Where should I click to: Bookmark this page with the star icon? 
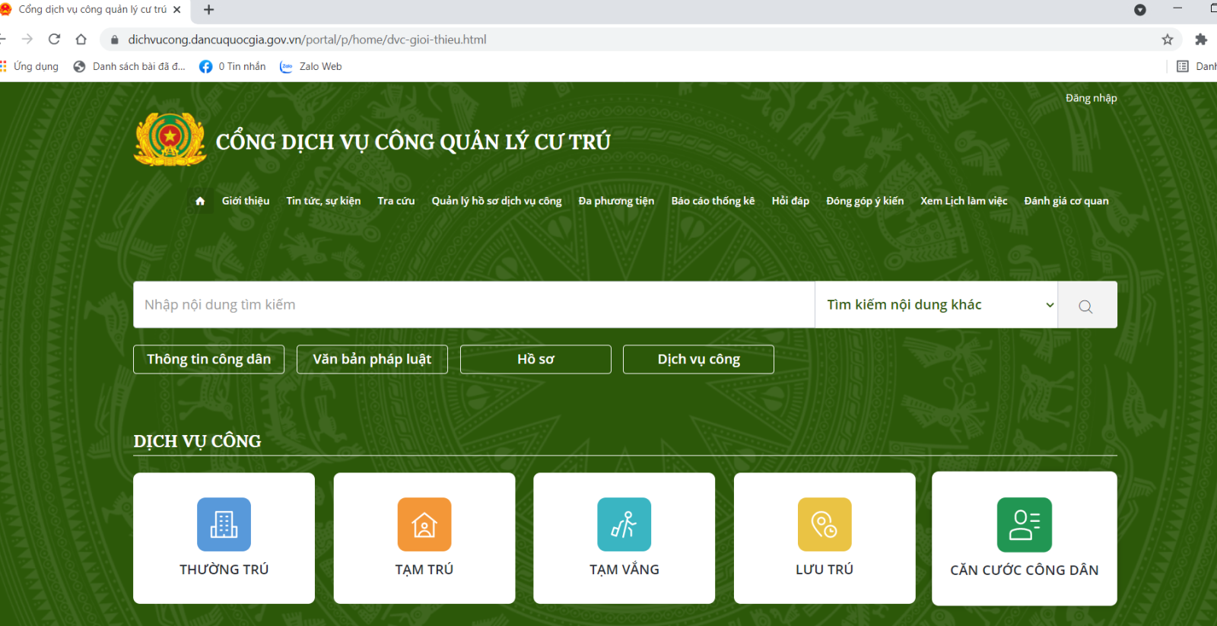[x=1167, y=40]
